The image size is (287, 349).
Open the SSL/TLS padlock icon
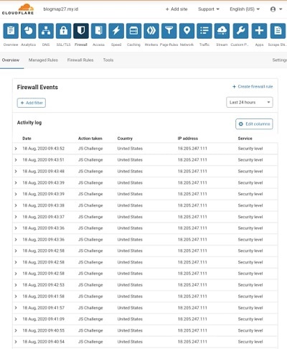coord(63,31)
